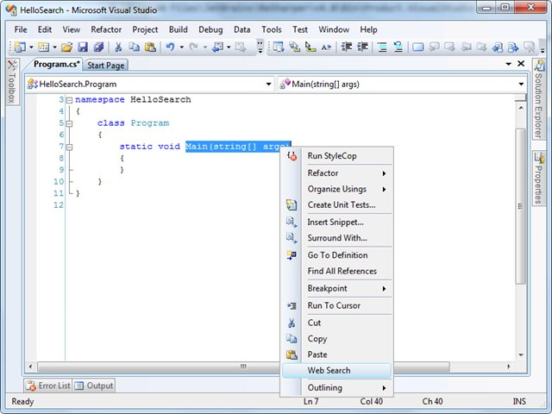Click the Display Quick Info icon
The image size is (552, 414).
pos(310,47)
